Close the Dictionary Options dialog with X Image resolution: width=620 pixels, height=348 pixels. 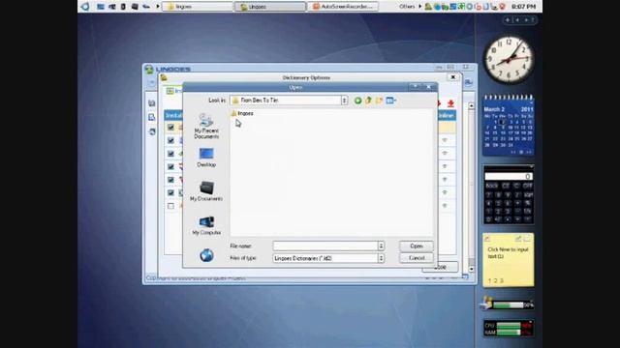[x=453, y=77]
